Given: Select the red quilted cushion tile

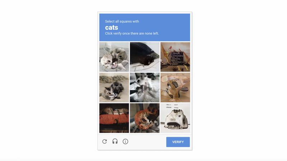Looking at the screenshot, I should [x=114, y=118].
